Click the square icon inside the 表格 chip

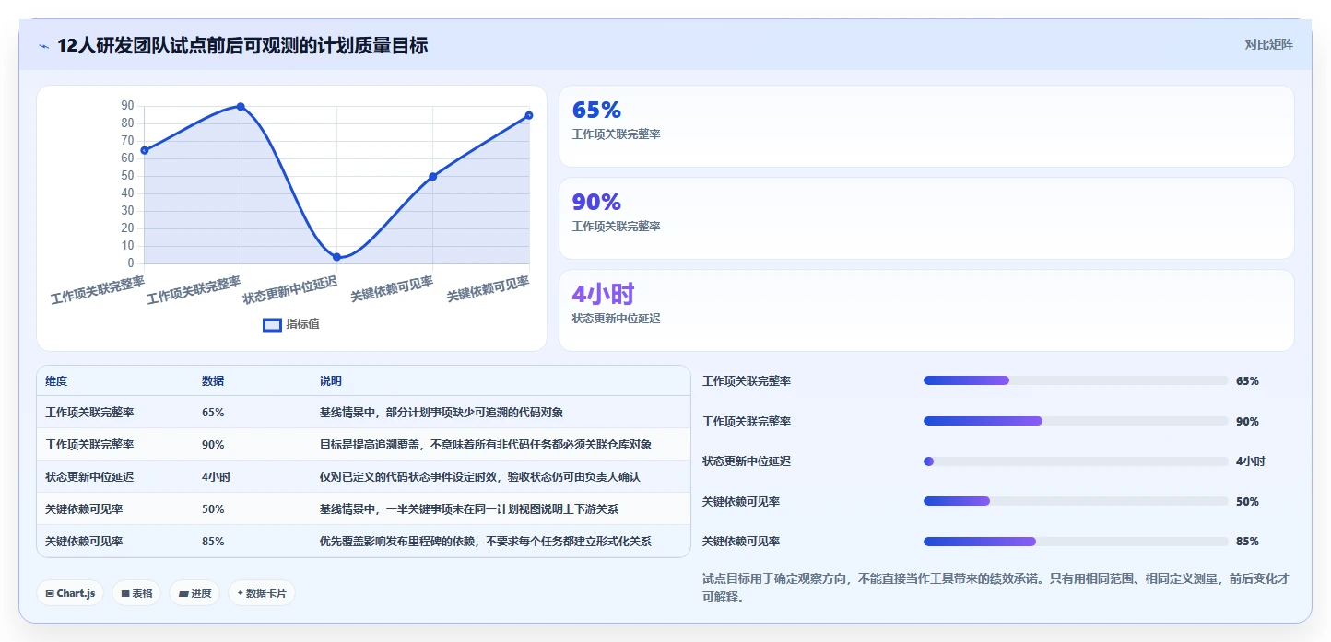coord(124,594)
